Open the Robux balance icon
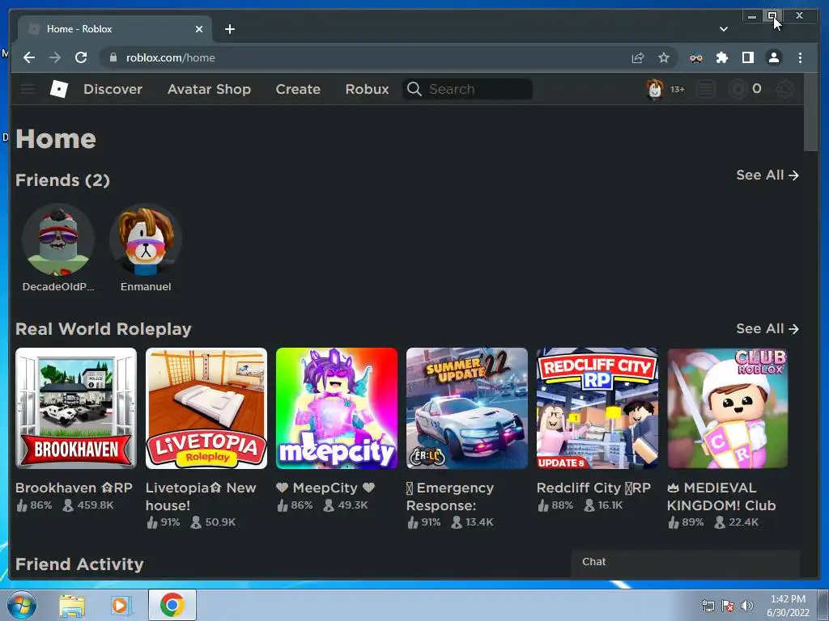Viewport: 829px width, 621px height. click(x=738, y=89)
